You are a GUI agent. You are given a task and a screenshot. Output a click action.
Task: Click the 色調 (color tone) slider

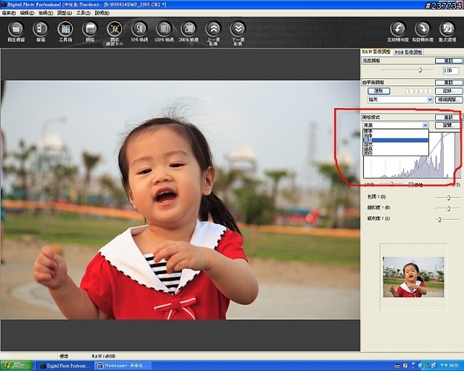pos(448,197)
